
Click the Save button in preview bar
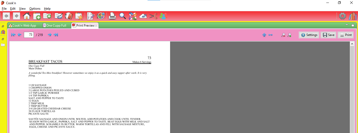[x=329, y=35]
